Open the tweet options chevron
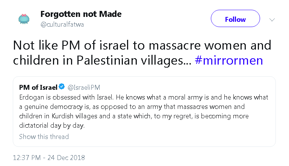This screenshot has height=166, width=289. pyautogui.click(x=272, y=20)
